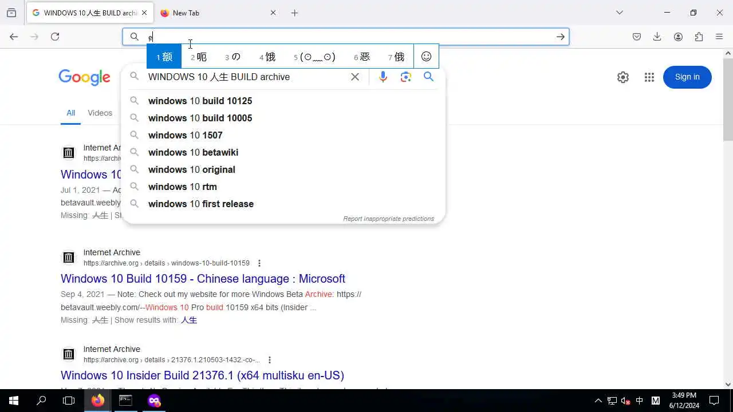Screen dimensions: 733x412
Task: Start Google voice search microphone
Action: [x=383, y=77]
